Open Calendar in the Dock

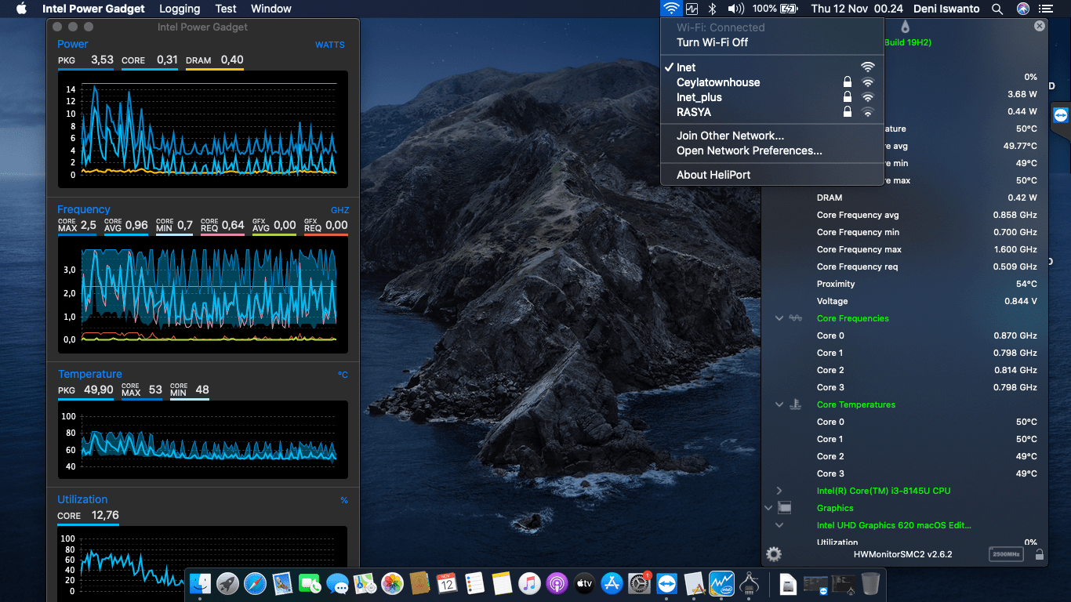(x=447, y=583)
